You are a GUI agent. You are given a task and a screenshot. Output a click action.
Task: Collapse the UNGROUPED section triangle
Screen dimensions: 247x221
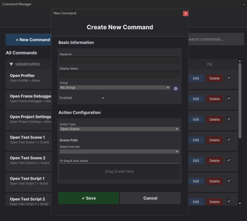coord(11,64)
